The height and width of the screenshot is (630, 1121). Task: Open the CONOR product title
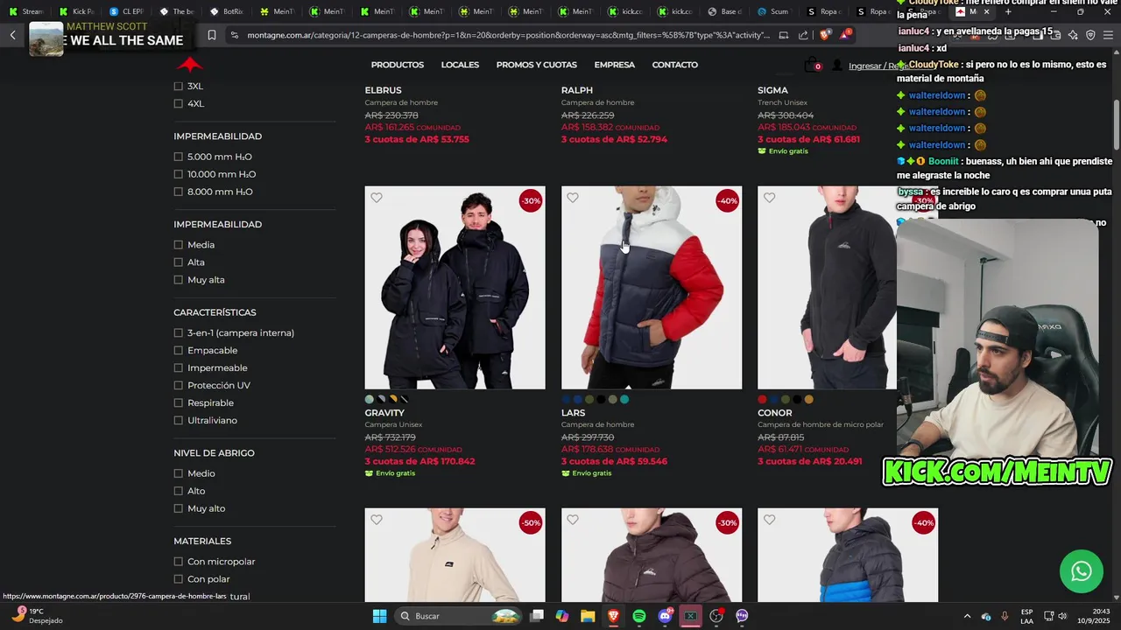[774, 413]
